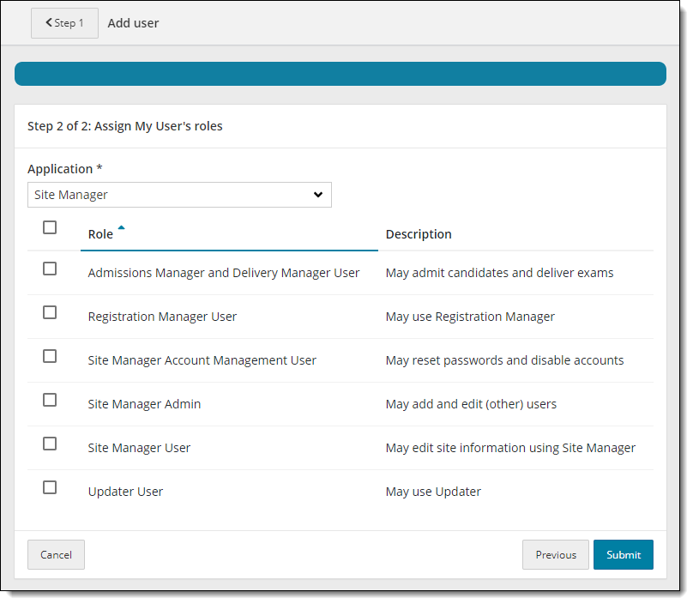Click the 'Step 2 of 2: Assign My User's roles' heading
Screen dimensions: 693x604
125,126
